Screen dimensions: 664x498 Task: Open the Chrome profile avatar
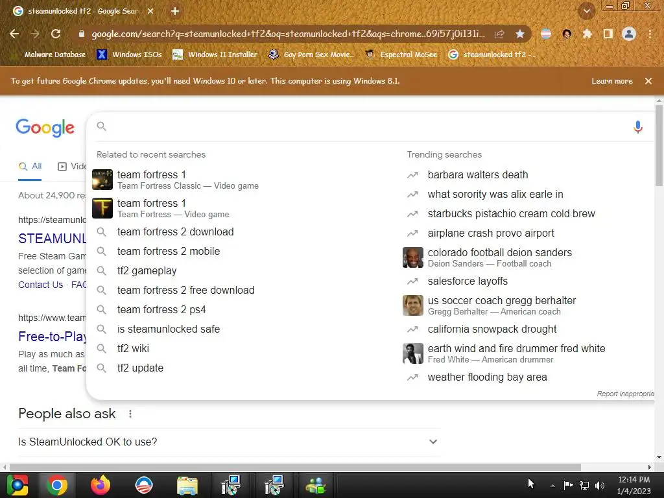[x=629, y=34]
